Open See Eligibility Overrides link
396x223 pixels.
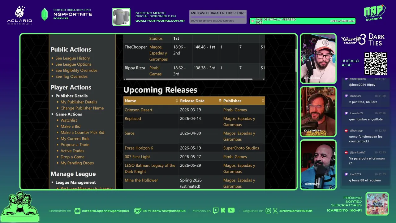[x=76, y=70]
